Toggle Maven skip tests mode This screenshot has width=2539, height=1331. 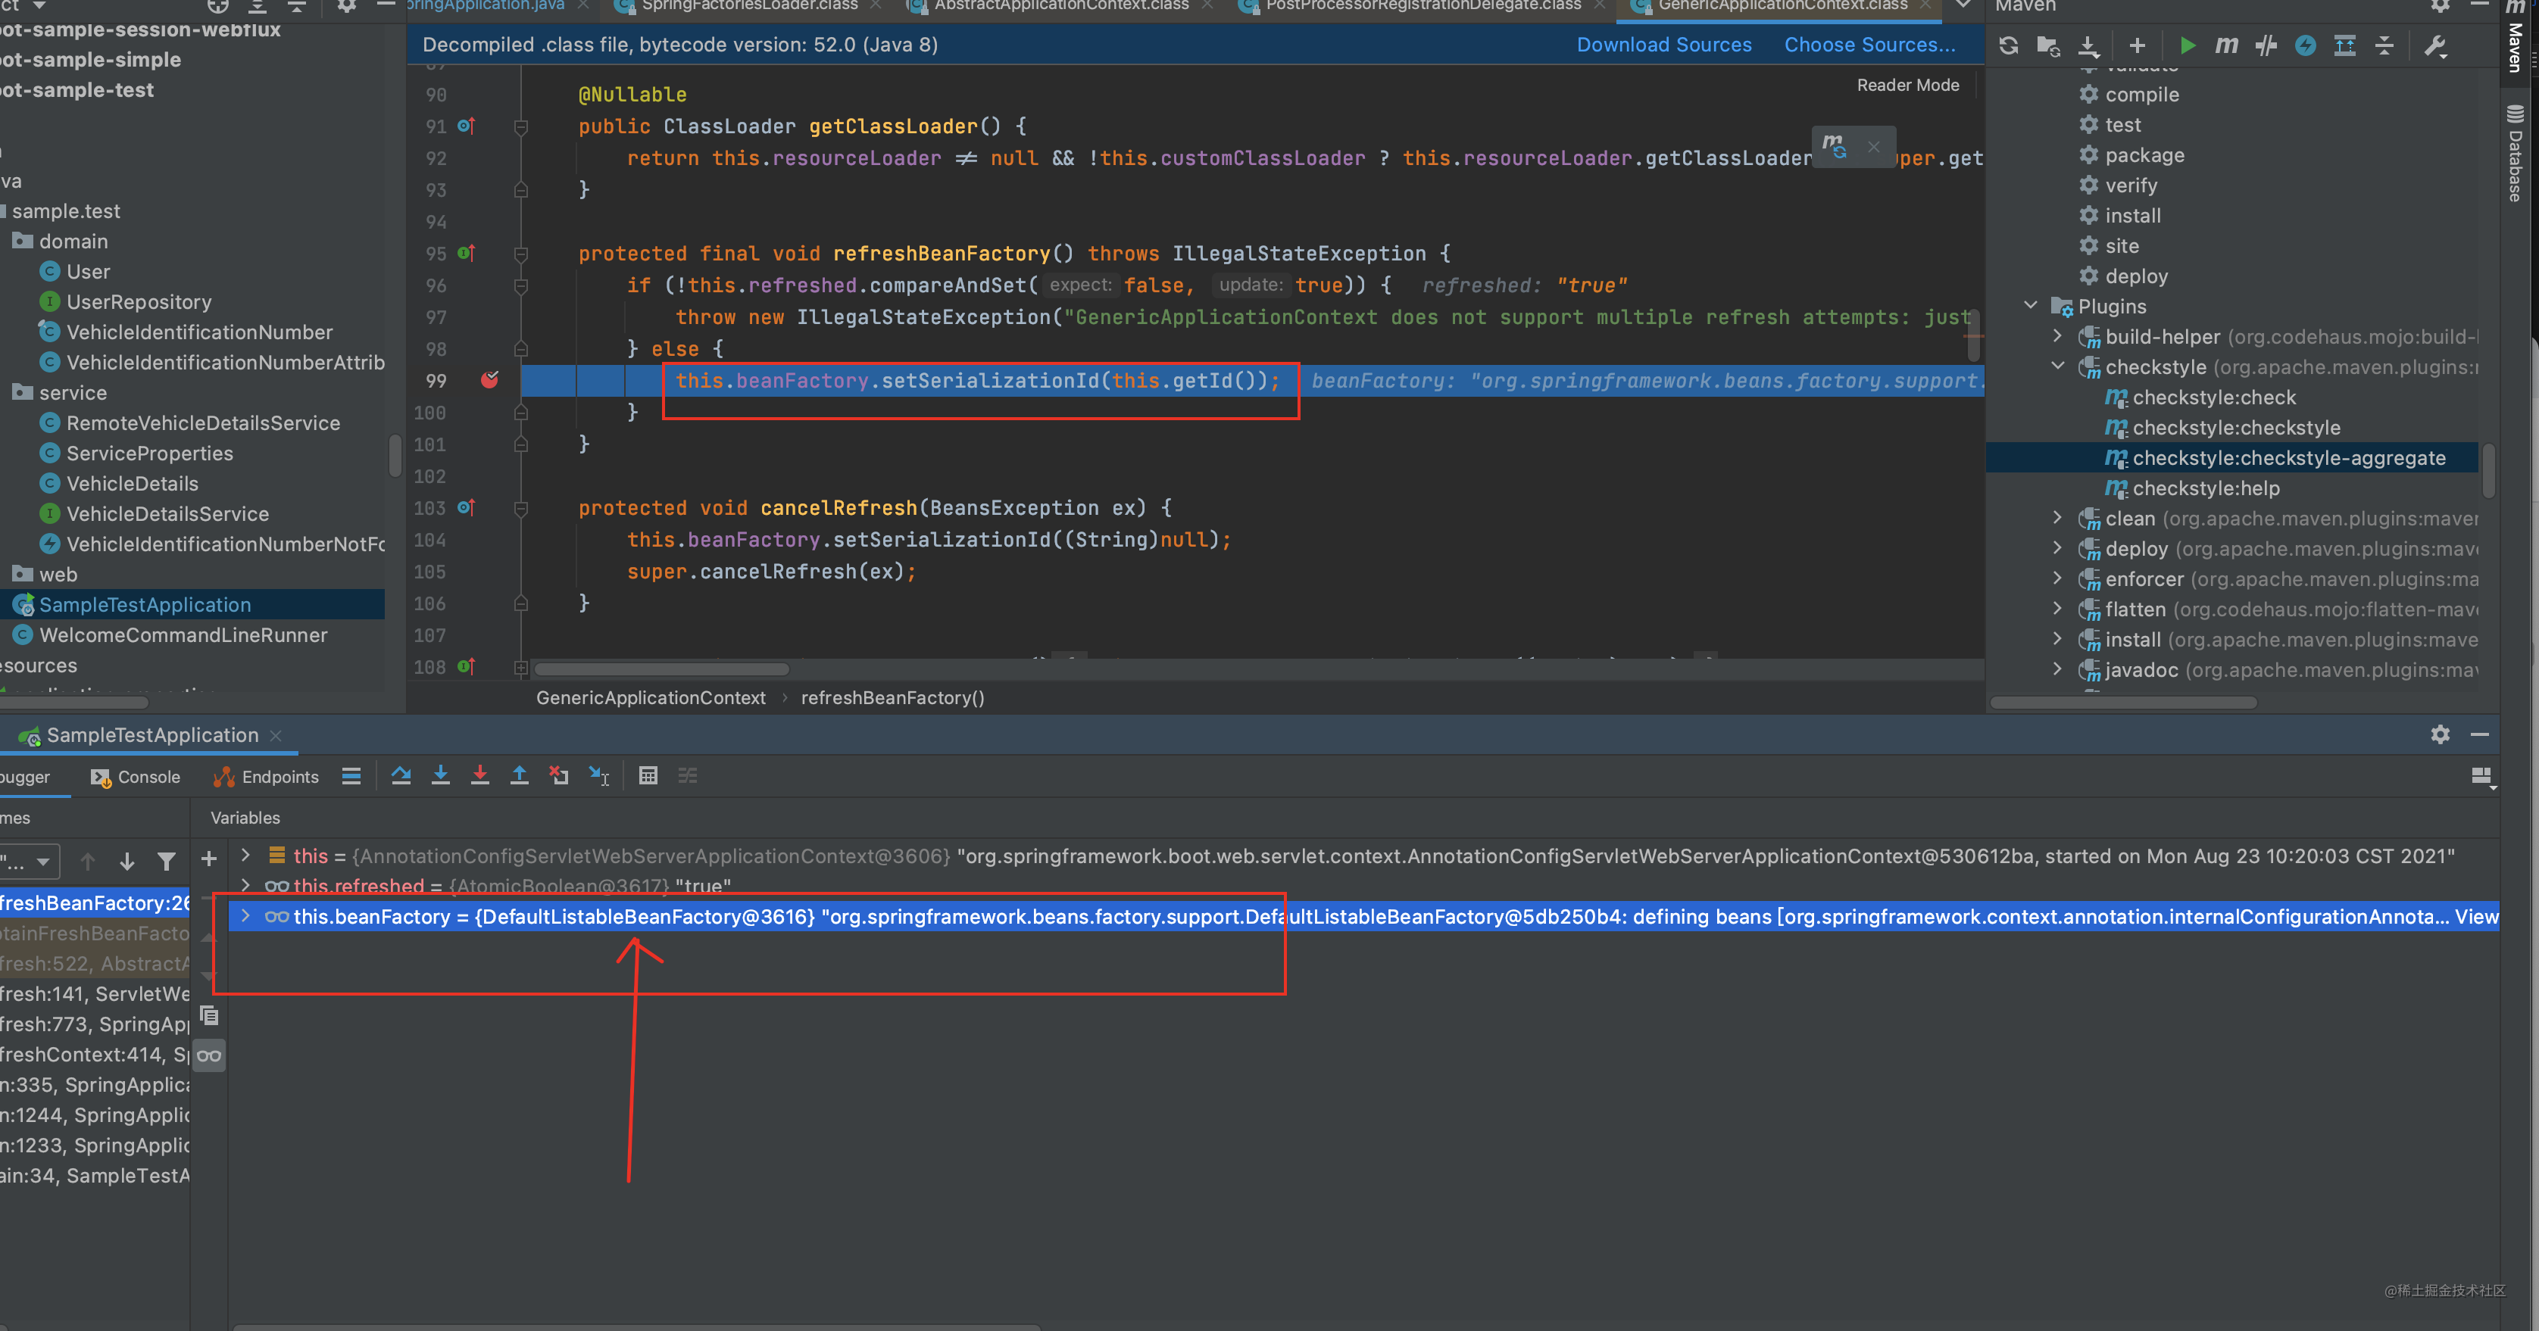click(x=2306, y=45)
